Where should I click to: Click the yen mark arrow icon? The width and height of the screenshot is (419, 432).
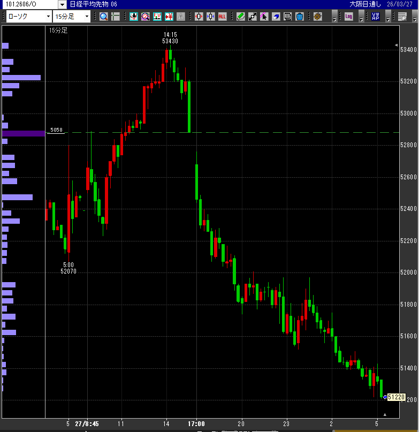pos(169,17)
